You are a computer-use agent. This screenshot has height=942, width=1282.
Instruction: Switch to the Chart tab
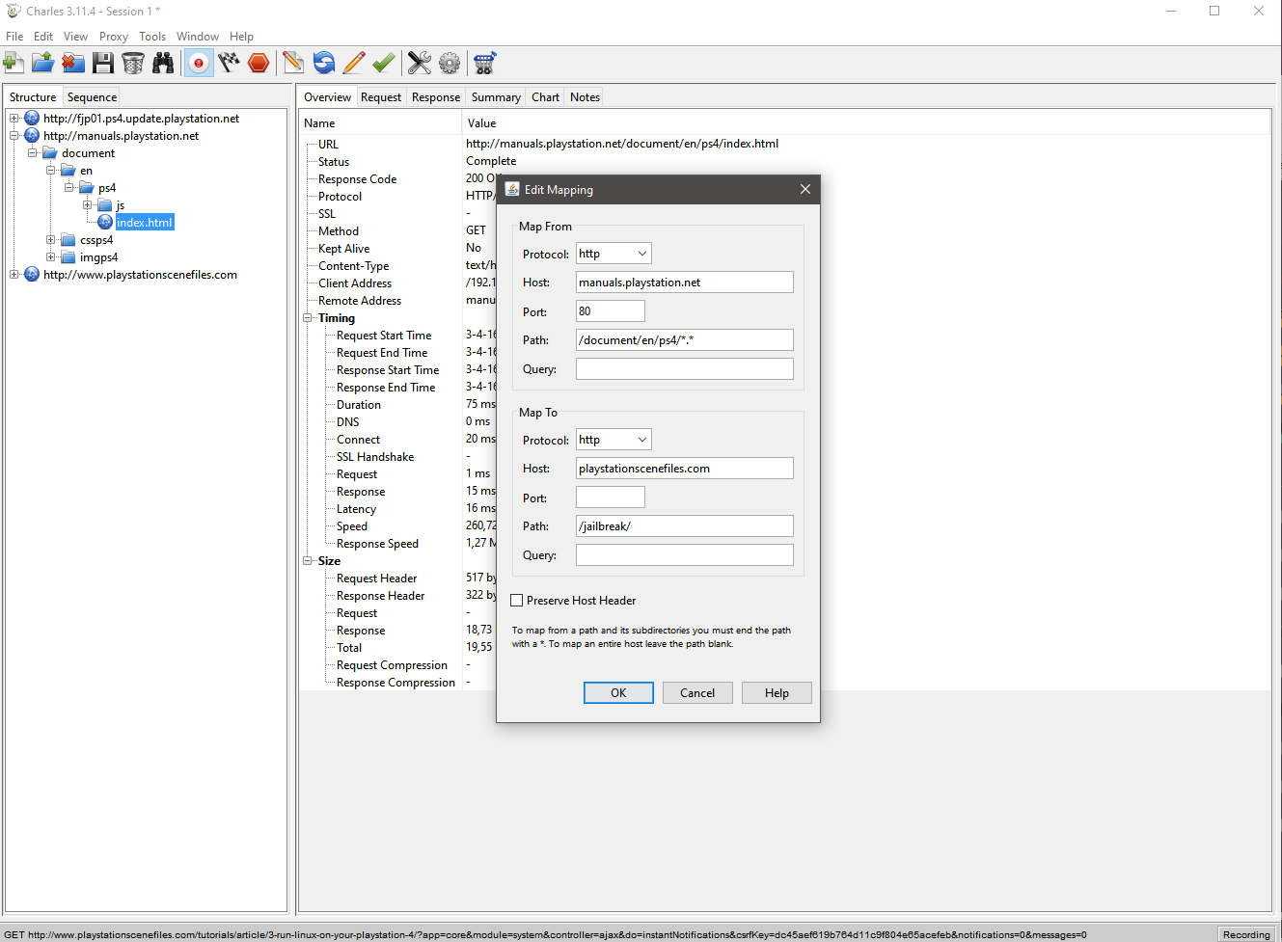545,97
